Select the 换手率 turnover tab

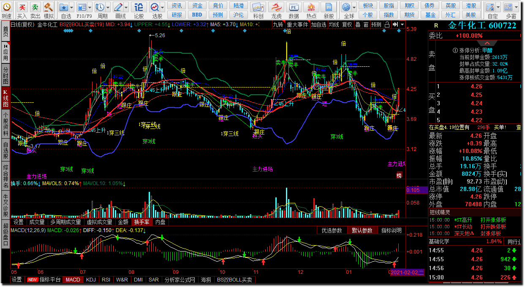(141, 222)
